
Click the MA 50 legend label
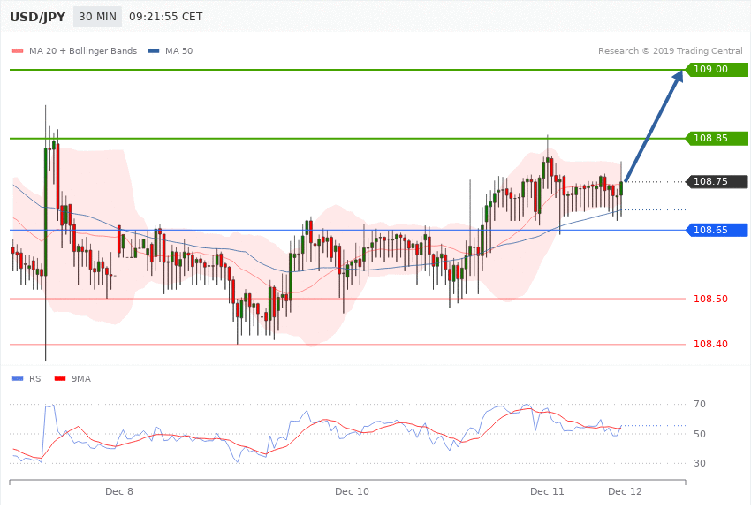178,51
